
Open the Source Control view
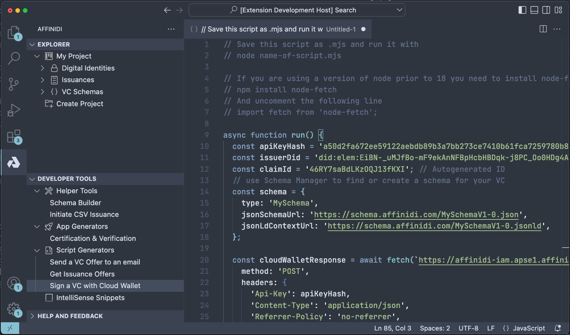tap(14, 84)
